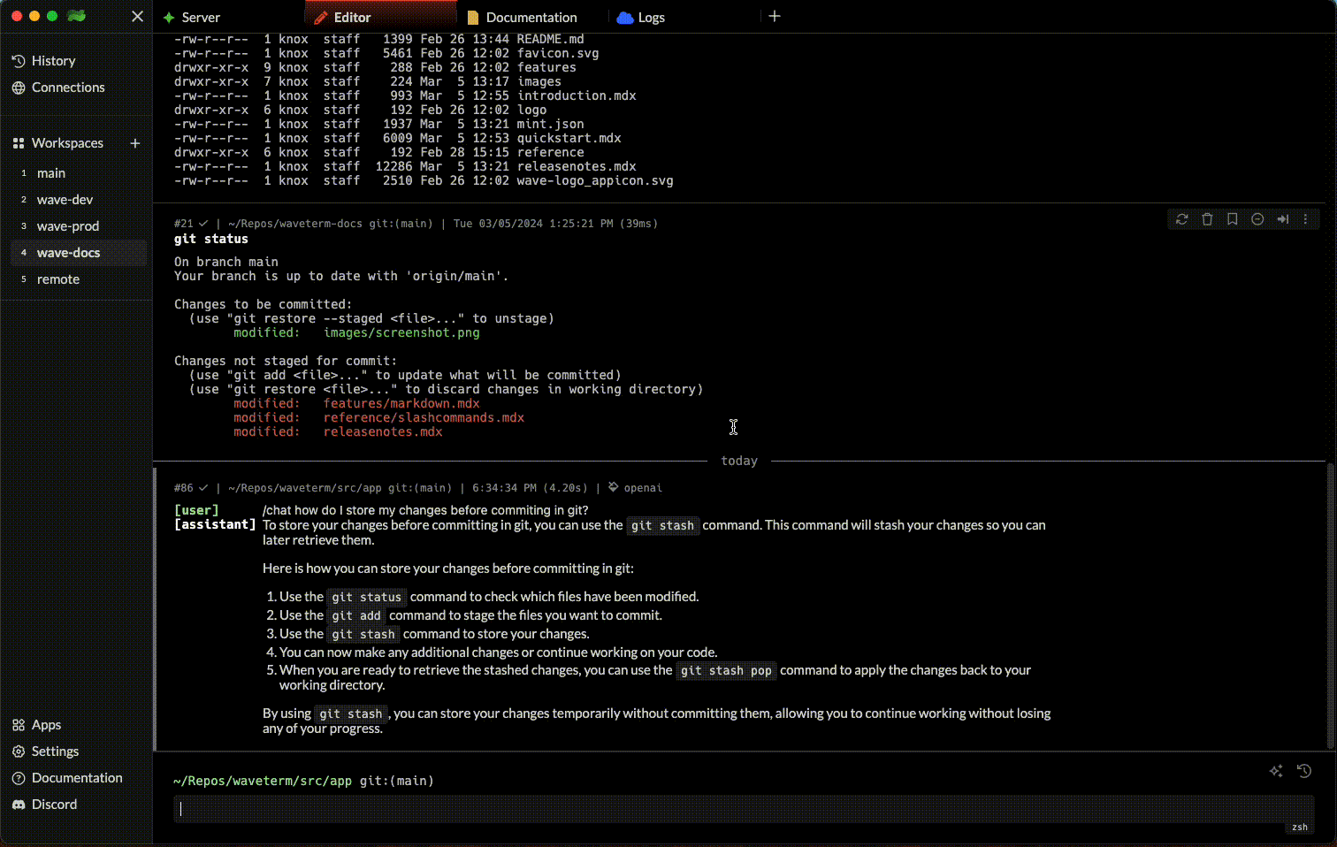1337x847 pixels.
Task: Add a new tab with the plus button
Action: pos(775,16)
